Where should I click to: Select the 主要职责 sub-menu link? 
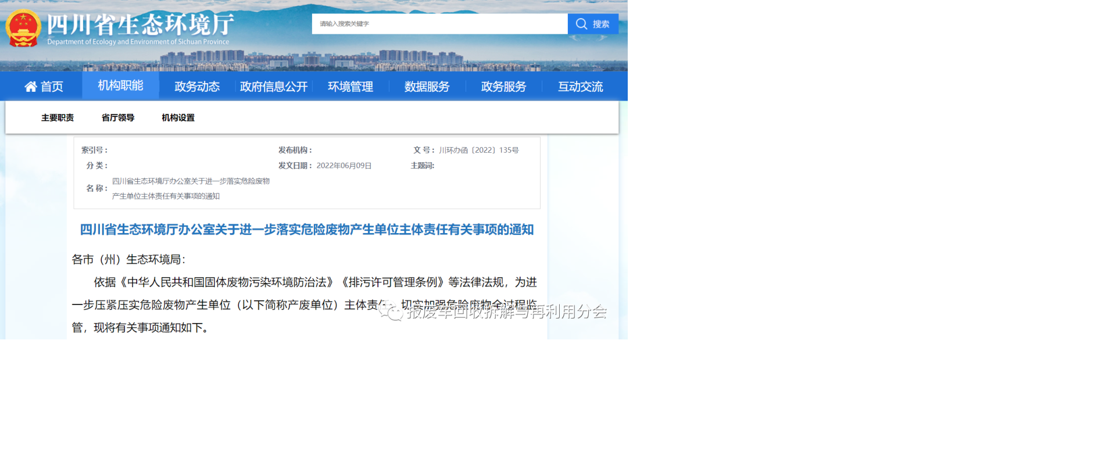58,117
